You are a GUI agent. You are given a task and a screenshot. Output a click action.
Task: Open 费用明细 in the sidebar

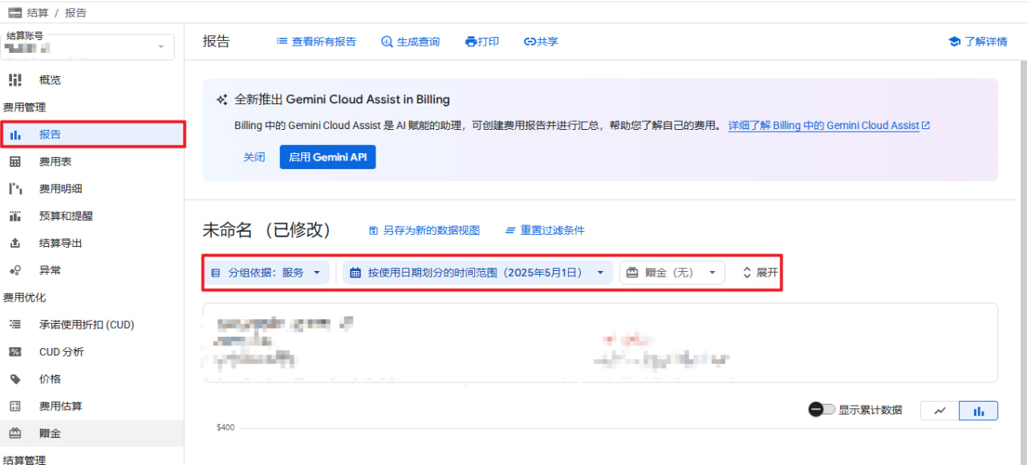(61, 189)
